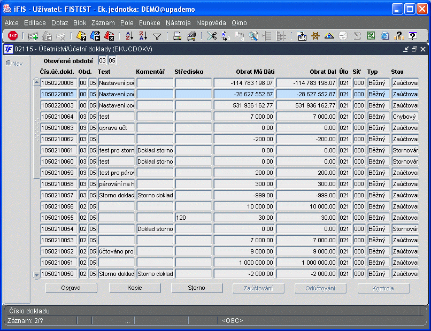Viewport: 431px width, 331px height.
Task: Open the Nástroje menu
Action: pyautogui.click(x=178, y=23)
